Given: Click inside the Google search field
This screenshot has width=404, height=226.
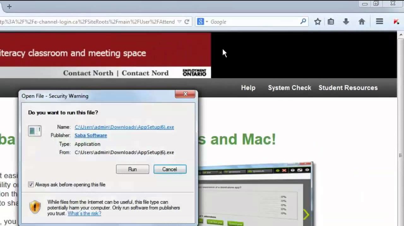Looking at the screenshot, I should tap(252, 22).
